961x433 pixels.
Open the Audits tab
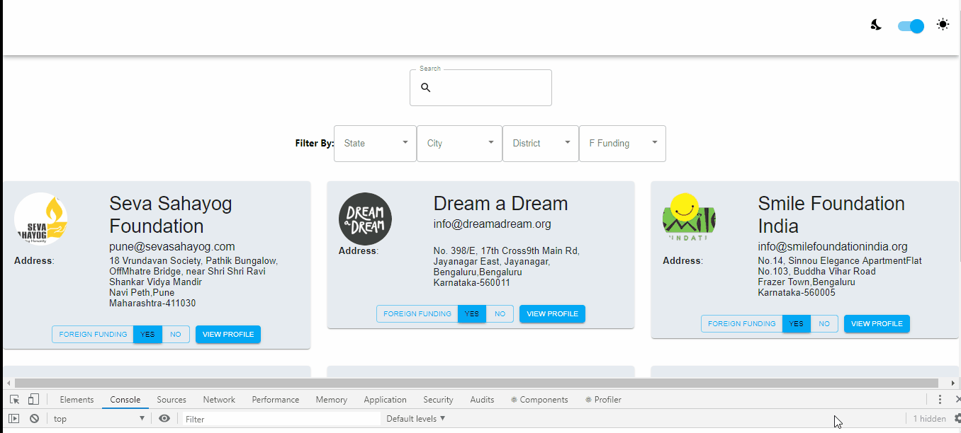tap(483, 400)
